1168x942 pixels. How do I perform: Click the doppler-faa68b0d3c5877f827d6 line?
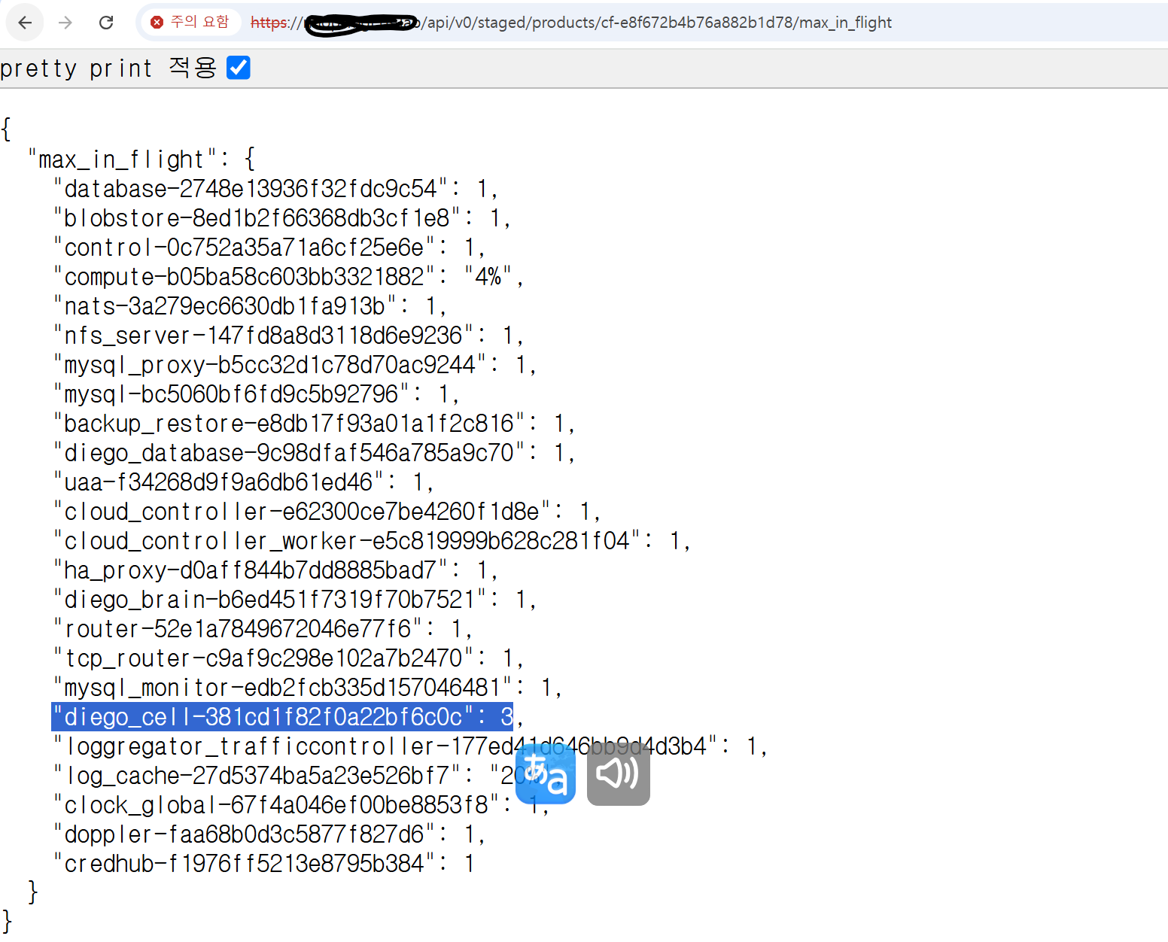coord(269,834)
